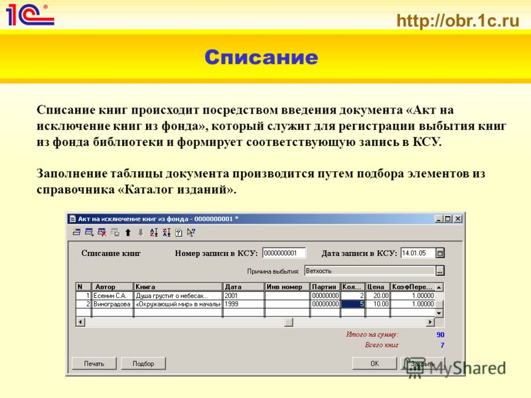Click the Кол... column header
The image size is (531, 398).
353,287
